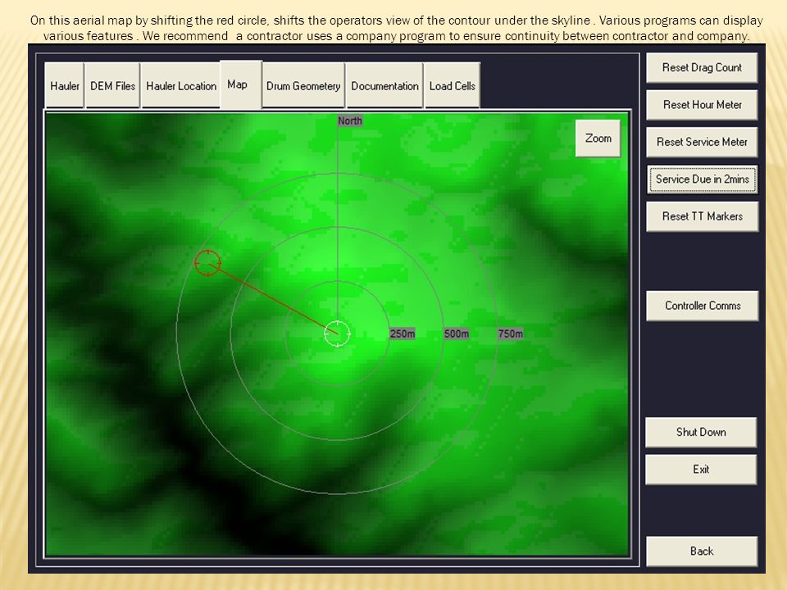Click the Exit button

(701, 469)
